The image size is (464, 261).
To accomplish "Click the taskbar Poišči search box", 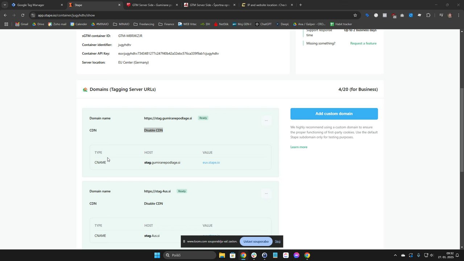I will click(190, 255).
